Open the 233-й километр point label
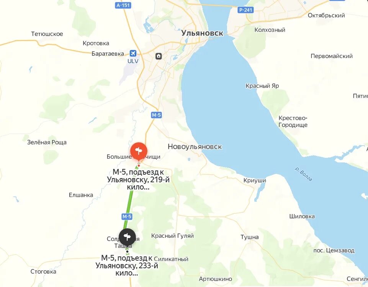Screen dimensions: 368x287 click(x=127, y=266)
